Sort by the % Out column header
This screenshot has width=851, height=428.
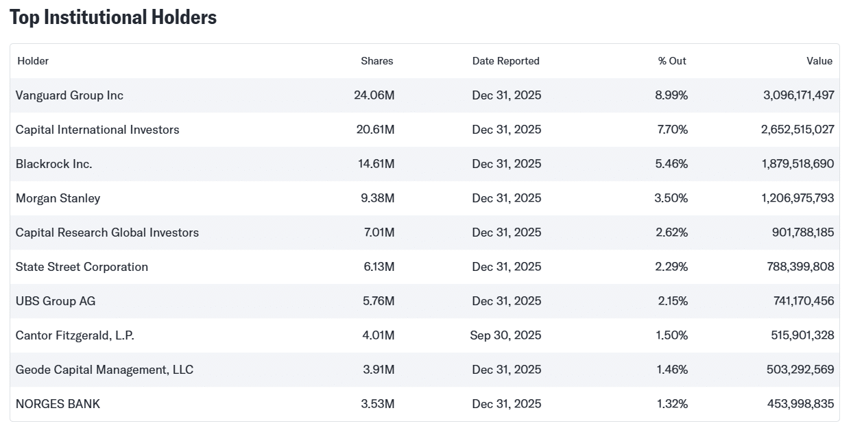pyautogui.click(x=671, y=61)
